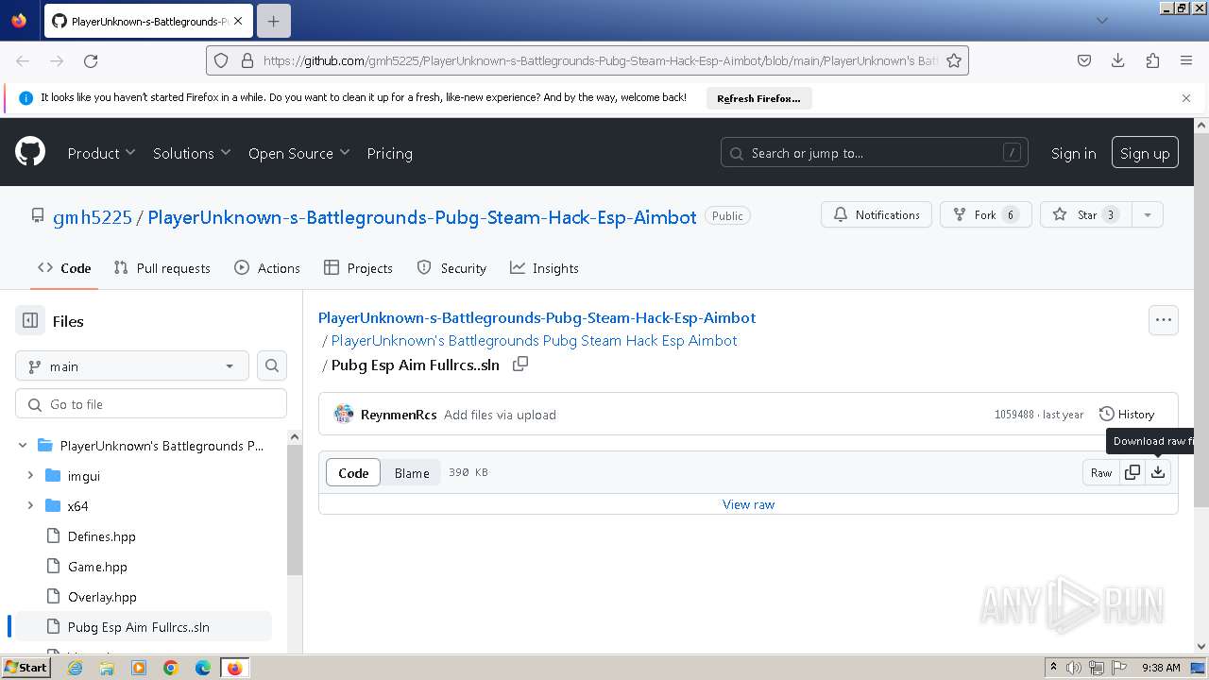This screenshot has height=680, width=1209.
Task: Dismiss the Firefox refresh notification bar
Action: click(1186, 97)
